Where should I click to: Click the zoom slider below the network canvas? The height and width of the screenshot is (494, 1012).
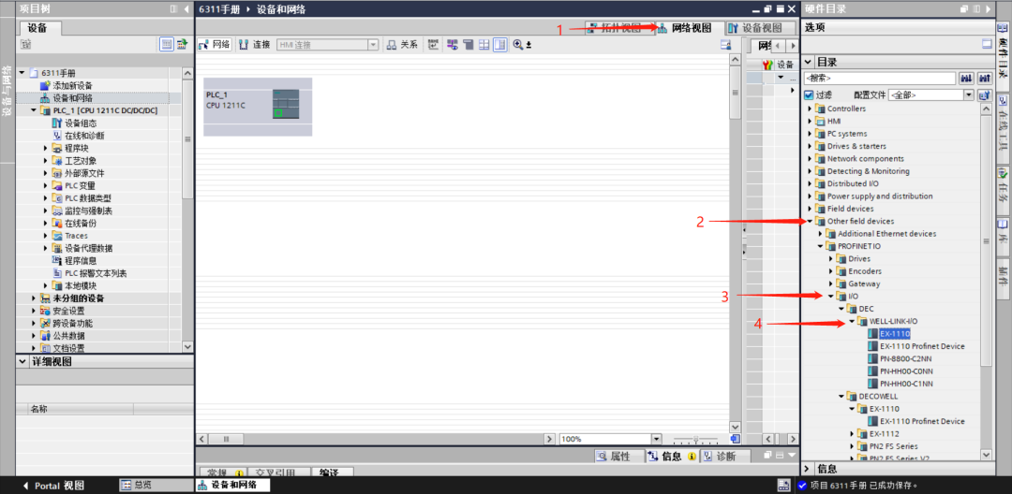pos(695,439)
